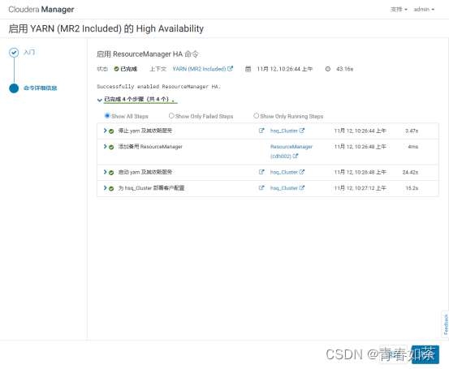
Task: Click green check on 添加备用 ResourceManager step
Action: 111,147
